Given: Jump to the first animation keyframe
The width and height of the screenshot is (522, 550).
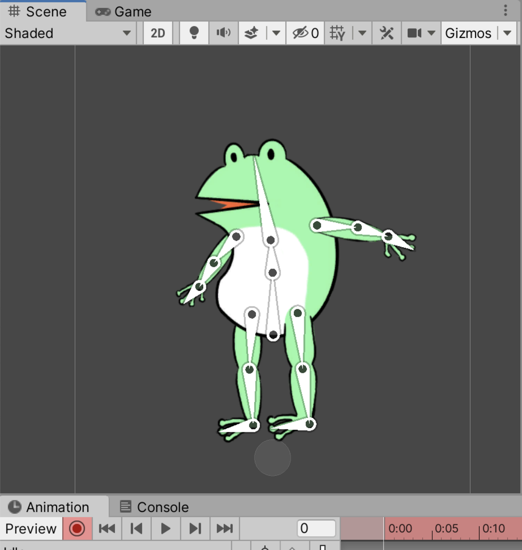Looking at the screenshot, I should (107, 528).
